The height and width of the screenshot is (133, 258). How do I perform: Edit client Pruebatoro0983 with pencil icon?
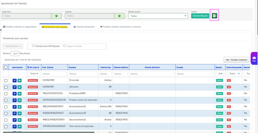click(x=15, y=94)
